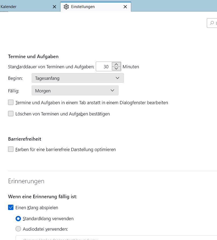Image resolution: width=217 pixels, height=240 pixels.
Task: Check Farben für barrierefreie Darstellung optimieren
Action: pos(11,149)
